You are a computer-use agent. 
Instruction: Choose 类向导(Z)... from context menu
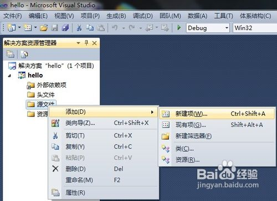pos(104,123)
